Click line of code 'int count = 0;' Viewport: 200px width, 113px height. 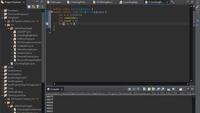pos(68,21)
